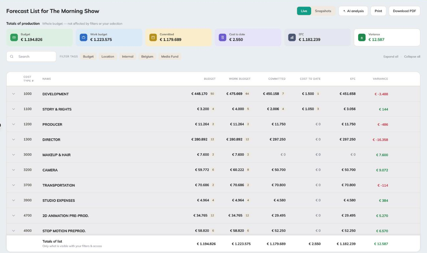Click the COMMITTED column header
Viewport: 427px width, 253px height.
click(277, 79)
